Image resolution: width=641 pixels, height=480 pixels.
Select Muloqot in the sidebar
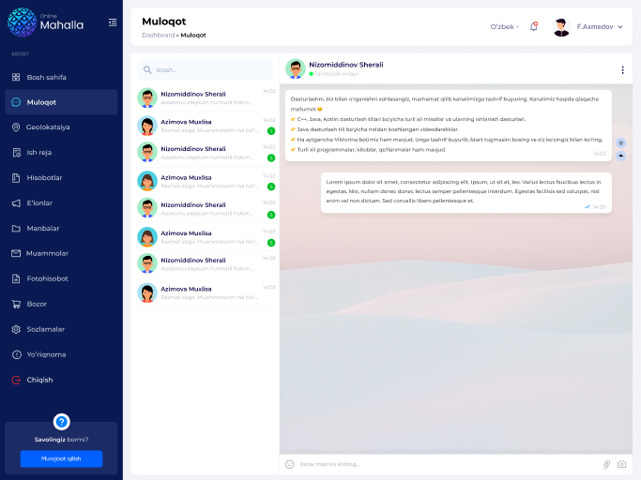(x=61, y=102)
